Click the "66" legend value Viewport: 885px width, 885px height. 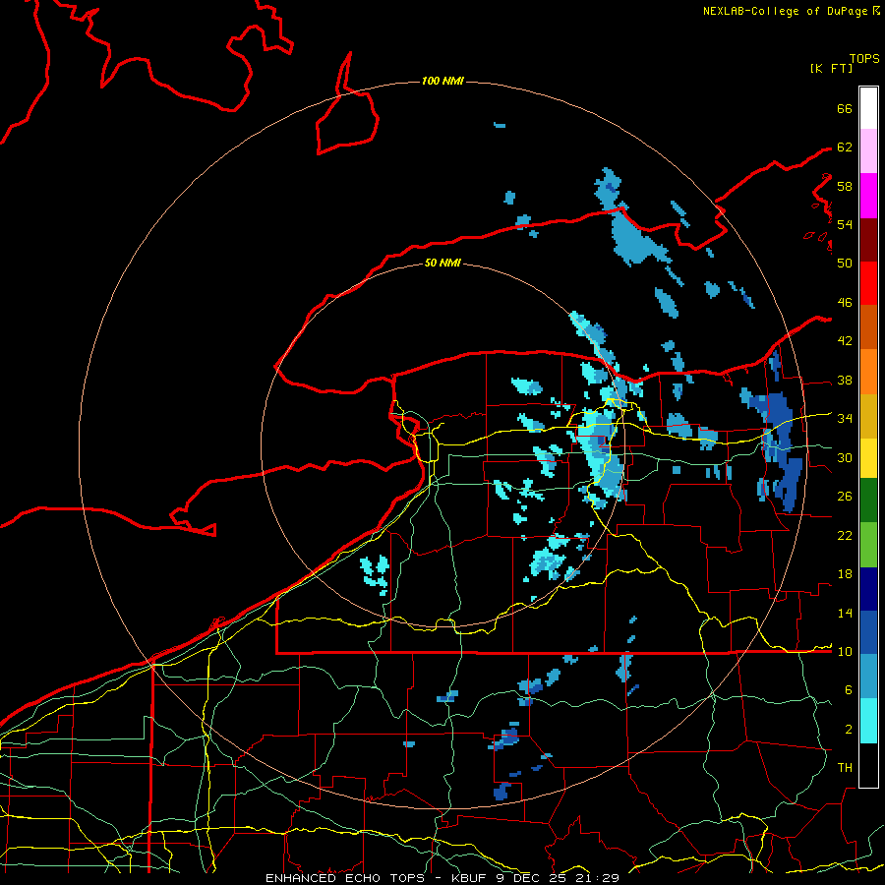coord(845,109)
